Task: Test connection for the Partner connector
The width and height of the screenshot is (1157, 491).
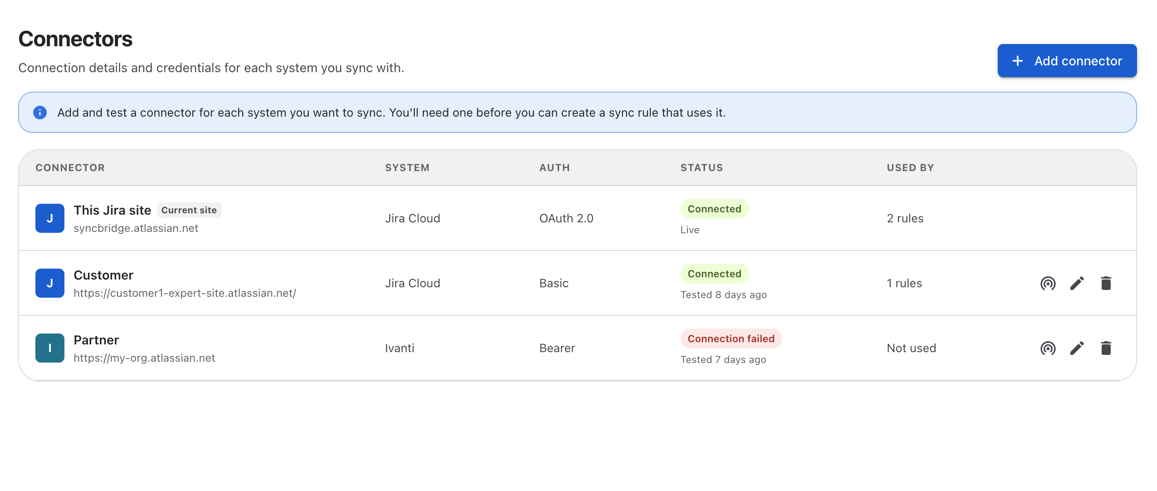Action: 1048,348
